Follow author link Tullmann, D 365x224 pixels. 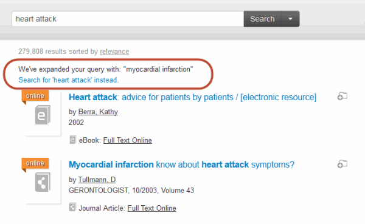point(97,180)
